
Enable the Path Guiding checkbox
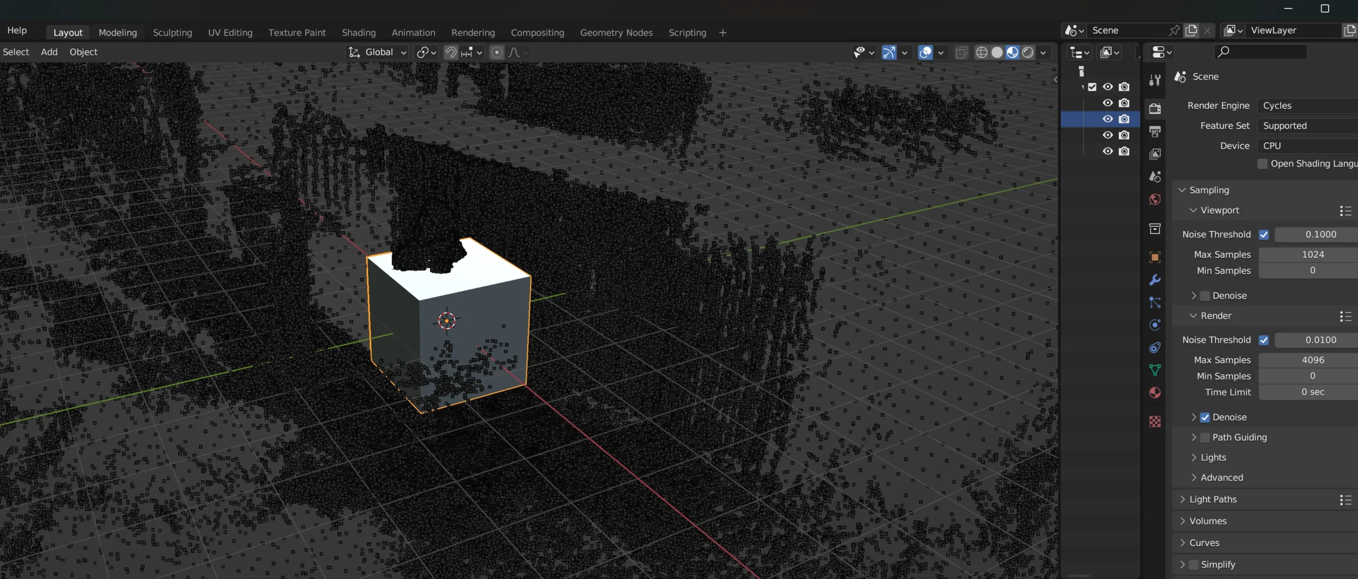[x=1205, y=437]
